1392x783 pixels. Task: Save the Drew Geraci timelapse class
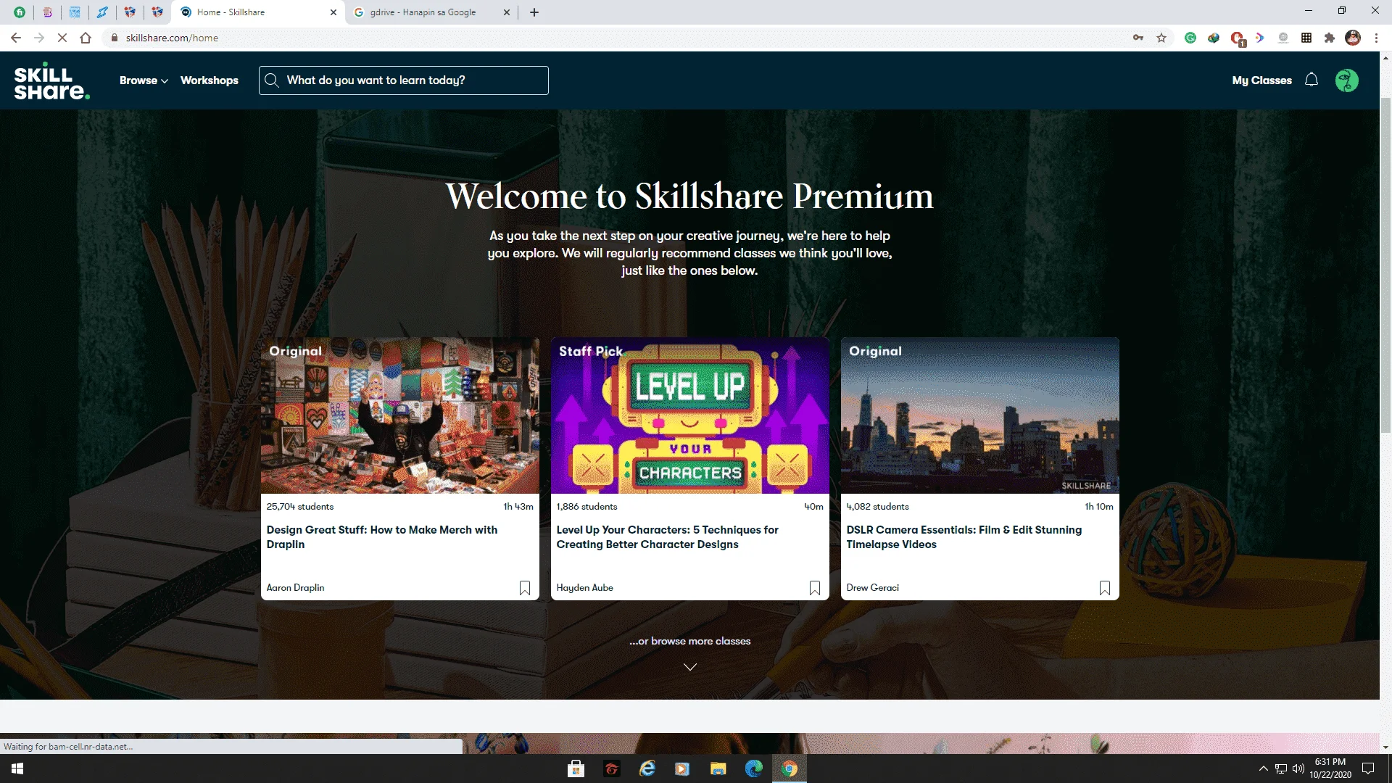1105,588
